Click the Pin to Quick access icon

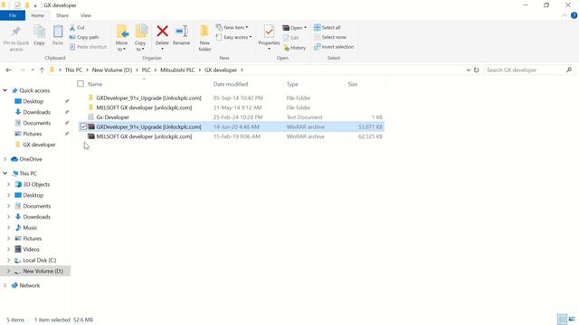(x=16, y=32)
